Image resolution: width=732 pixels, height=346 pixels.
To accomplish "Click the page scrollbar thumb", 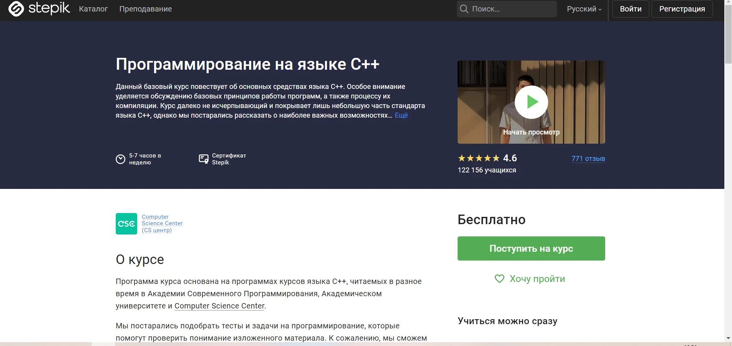I will coord(728,34).
